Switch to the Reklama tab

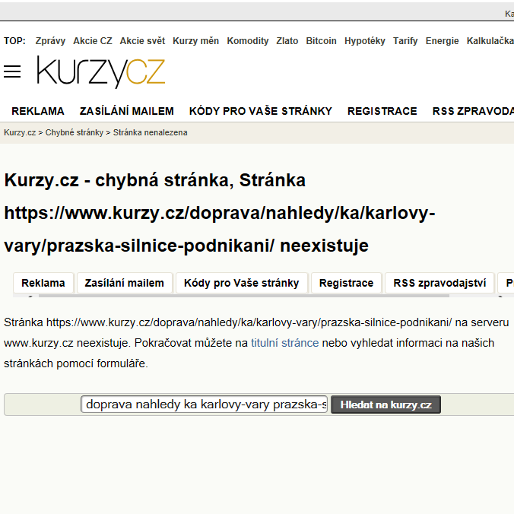[x=43, y=283]
